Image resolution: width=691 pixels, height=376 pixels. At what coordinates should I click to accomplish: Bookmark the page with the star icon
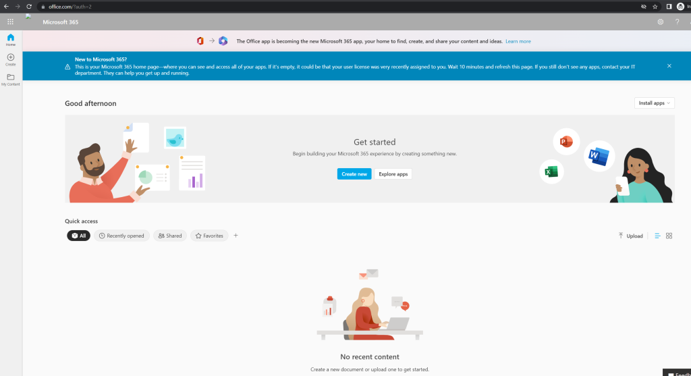[655, 7]
